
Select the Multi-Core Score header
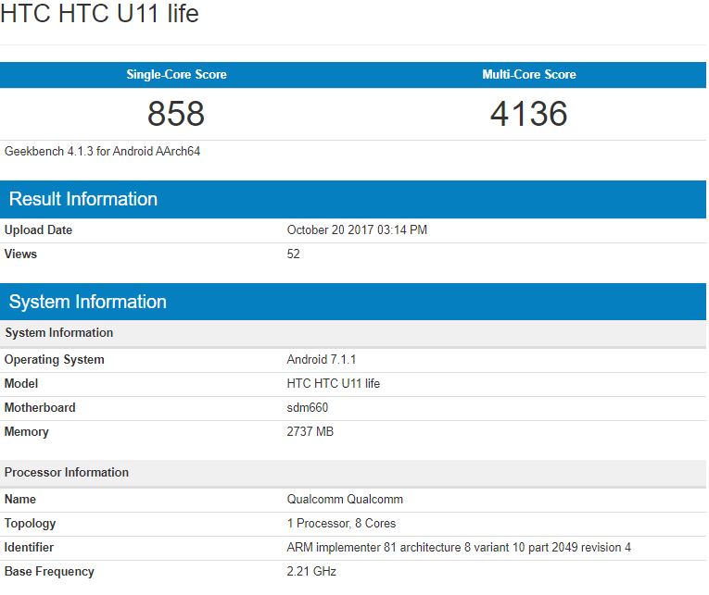point(529,74)
